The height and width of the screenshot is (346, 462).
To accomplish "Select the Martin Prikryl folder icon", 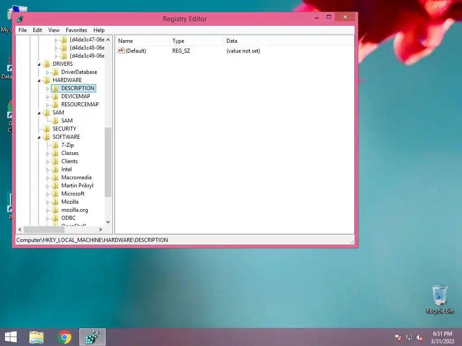I will pos(55,186).
